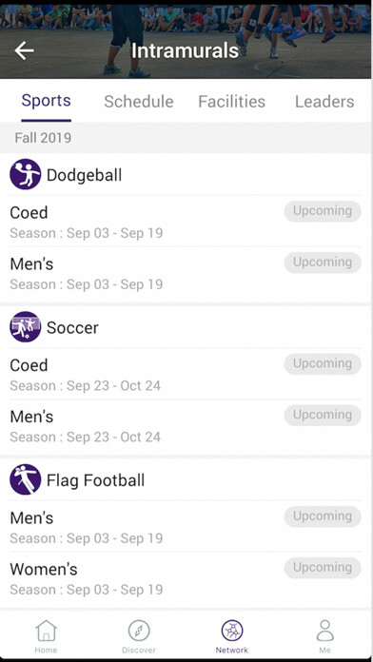
Task: Open the Soccer sport icon
Action: [x=26, y=327]
